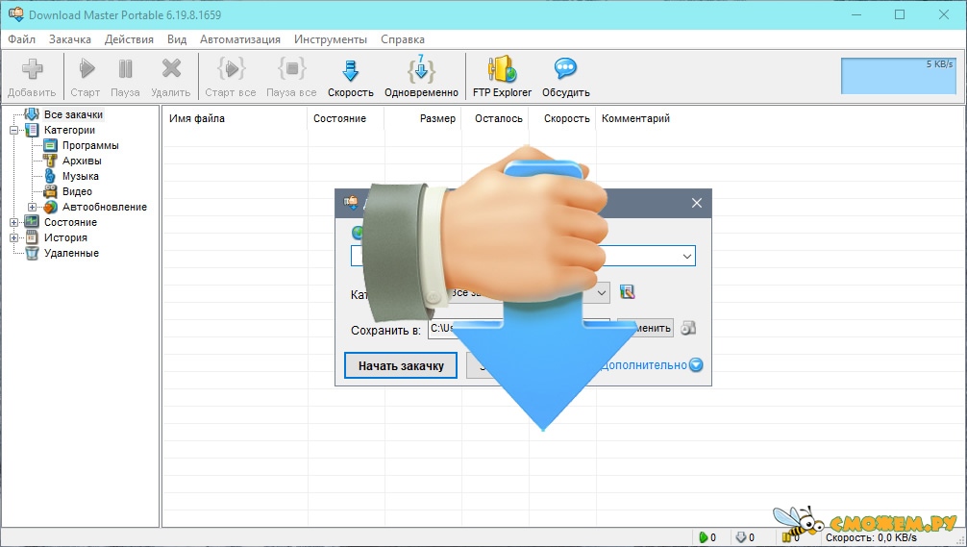Open the Автоматизация menu
Screen dimensions: 967x547
point(240,39)
